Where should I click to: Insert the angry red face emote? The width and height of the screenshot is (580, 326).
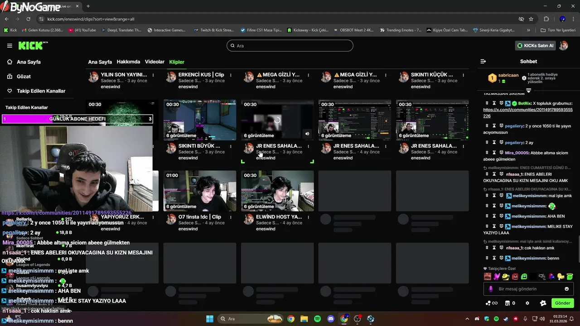click(515, 276)
